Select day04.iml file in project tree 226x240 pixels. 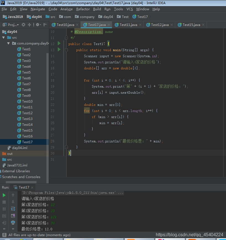pos(18,148)
